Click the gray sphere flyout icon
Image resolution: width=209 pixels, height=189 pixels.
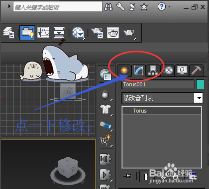coord(106,95)
